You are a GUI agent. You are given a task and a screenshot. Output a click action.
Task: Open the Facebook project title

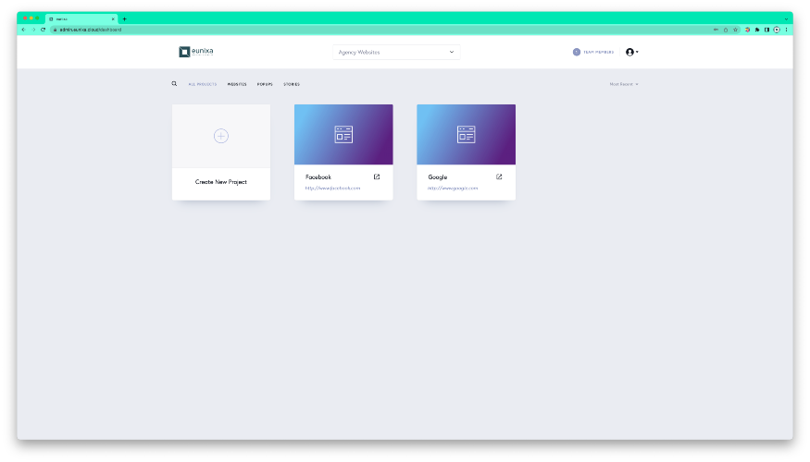318,176
